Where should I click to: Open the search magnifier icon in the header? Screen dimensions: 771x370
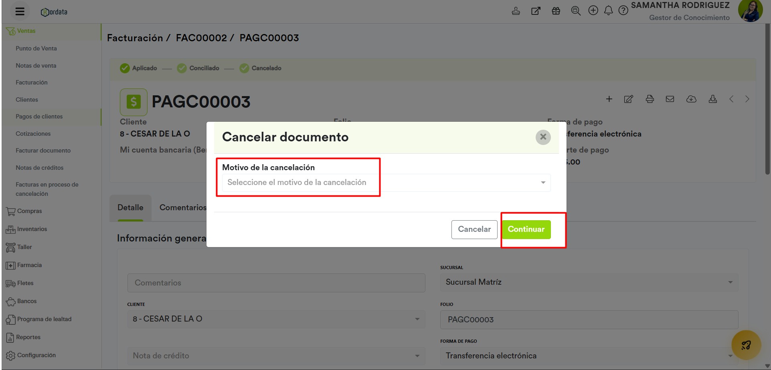tap(576, 11)
